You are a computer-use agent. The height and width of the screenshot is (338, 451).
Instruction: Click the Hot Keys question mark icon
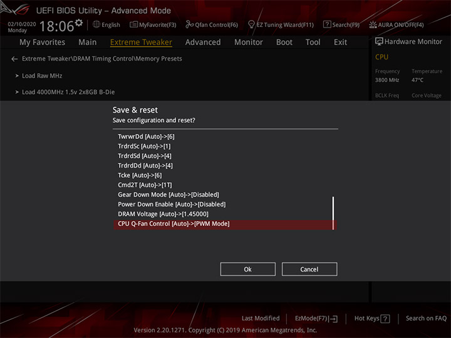point(385,319)
